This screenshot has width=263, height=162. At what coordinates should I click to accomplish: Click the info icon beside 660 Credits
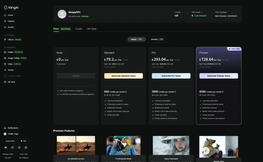126,92
